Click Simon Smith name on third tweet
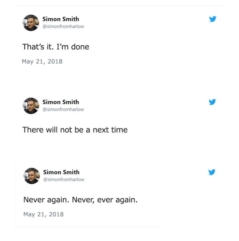The image size is (239, 241). coord(61,172)
